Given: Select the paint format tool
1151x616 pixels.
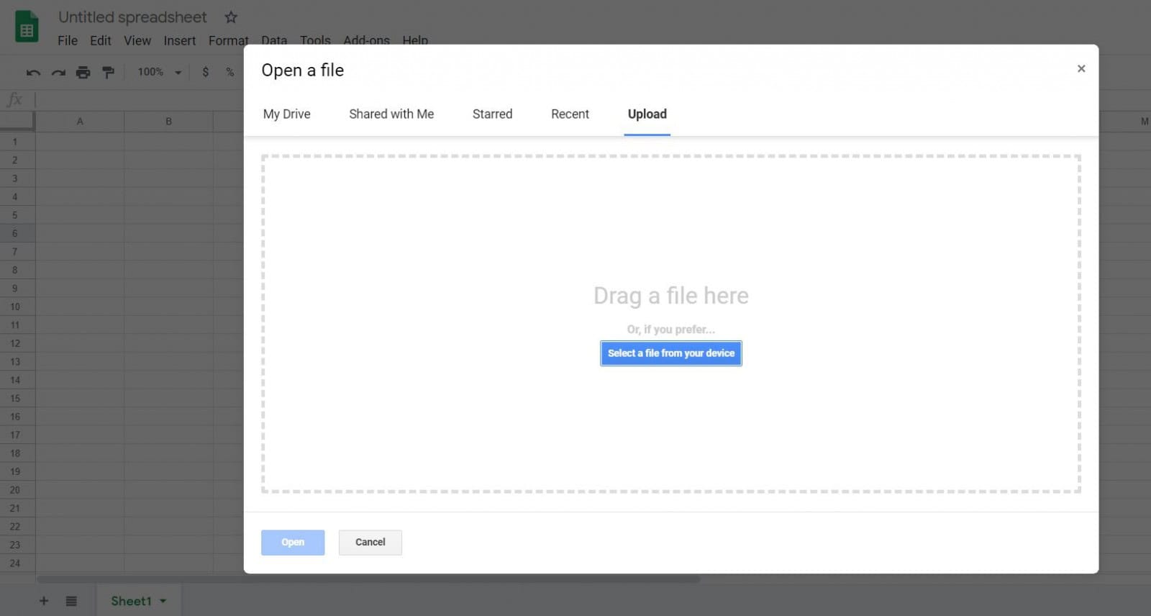Looking at the screenshot, I should pyautogui.click(x=108, y=72).
